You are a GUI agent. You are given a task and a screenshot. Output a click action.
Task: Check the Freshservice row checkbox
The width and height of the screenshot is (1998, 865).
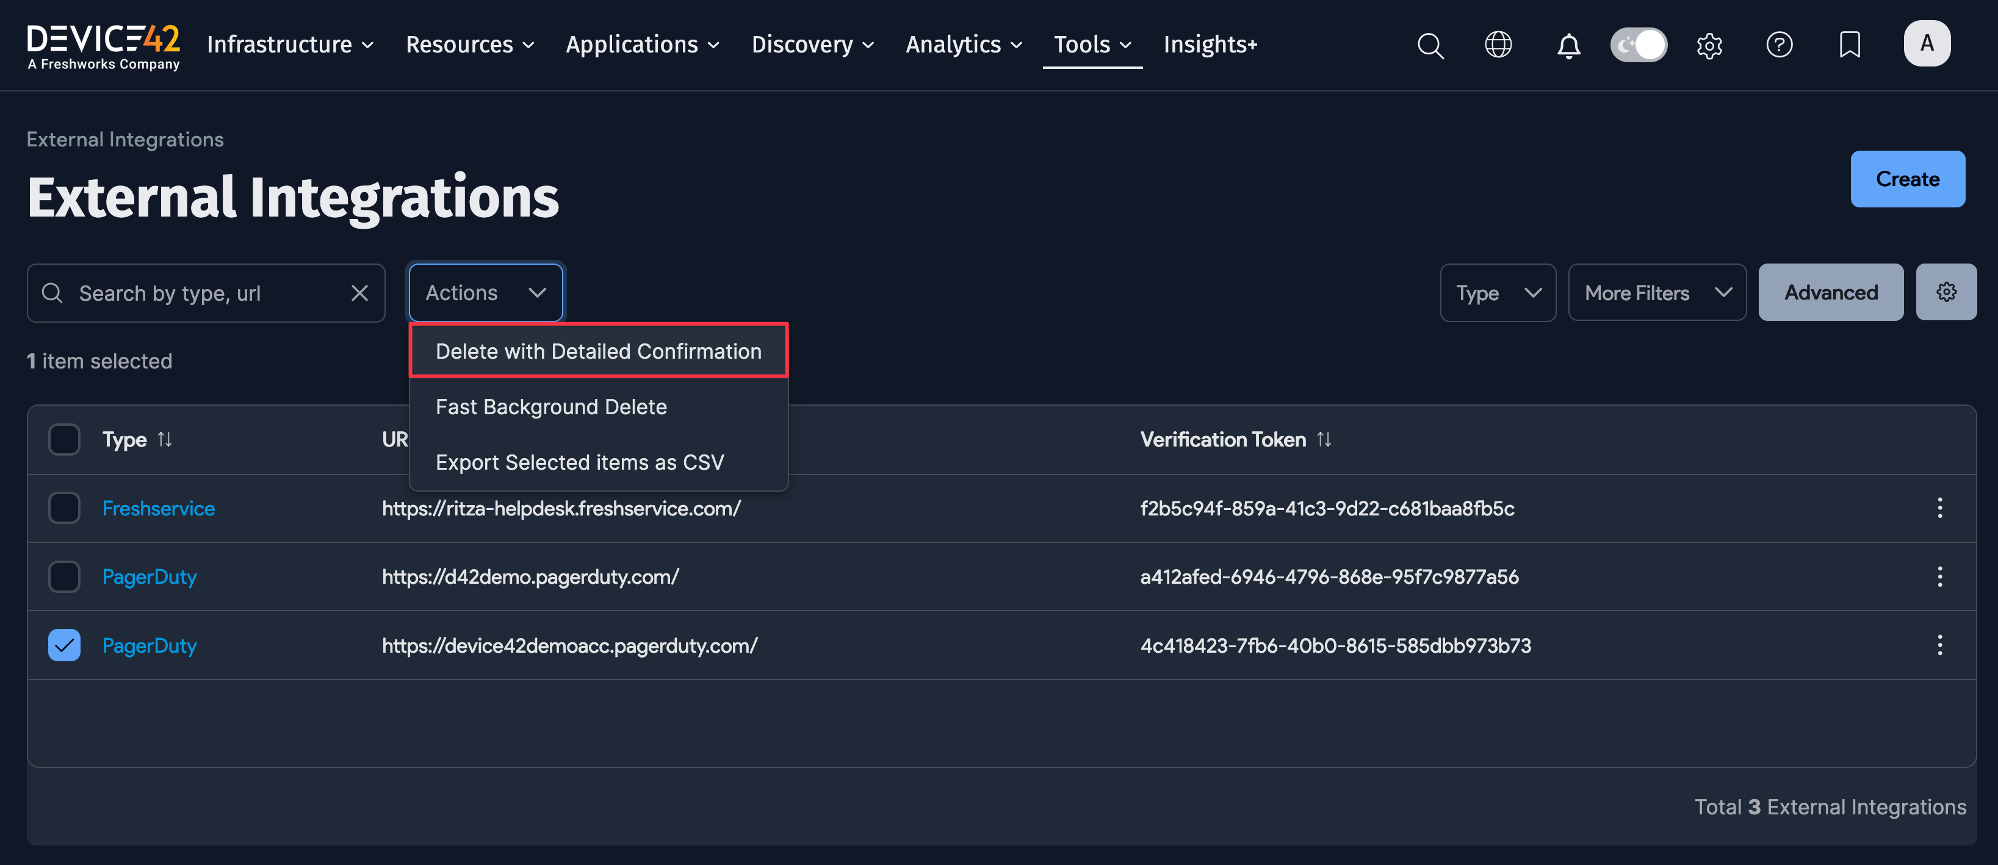point(64,509)
